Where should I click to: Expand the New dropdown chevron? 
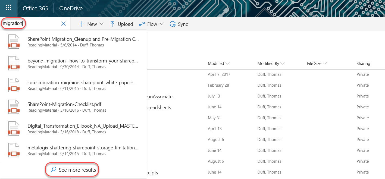(102, 24)
